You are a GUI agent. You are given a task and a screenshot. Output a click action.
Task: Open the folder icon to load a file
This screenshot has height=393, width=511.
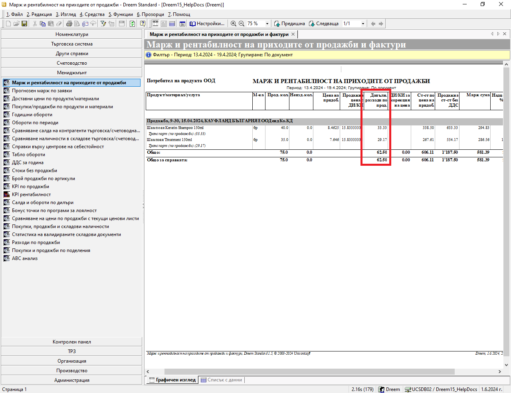[16, 24]
